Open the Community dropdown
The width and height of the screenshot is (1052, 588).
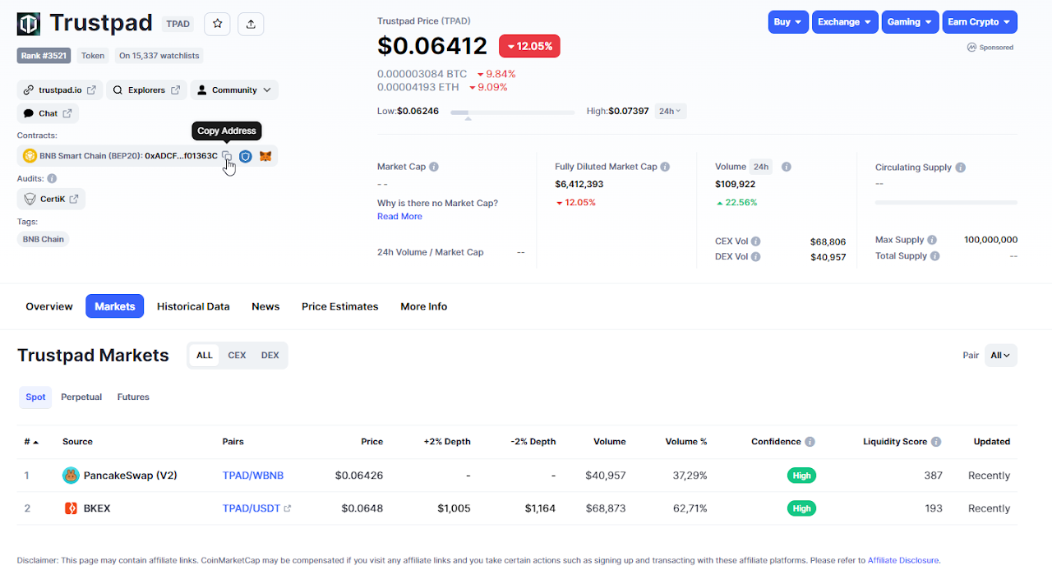[x=234, y=90]
